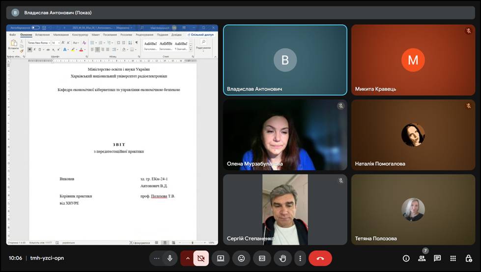Open more options three-dot menu
This screenshot has width=481, height=272.
pos(300,258)
